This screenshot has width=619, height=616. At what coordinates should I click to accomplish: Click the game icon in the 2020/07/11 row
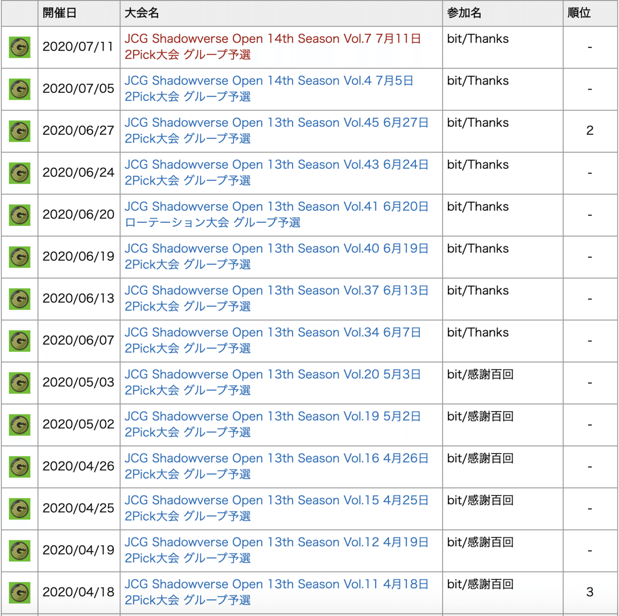tap(20, 47)
